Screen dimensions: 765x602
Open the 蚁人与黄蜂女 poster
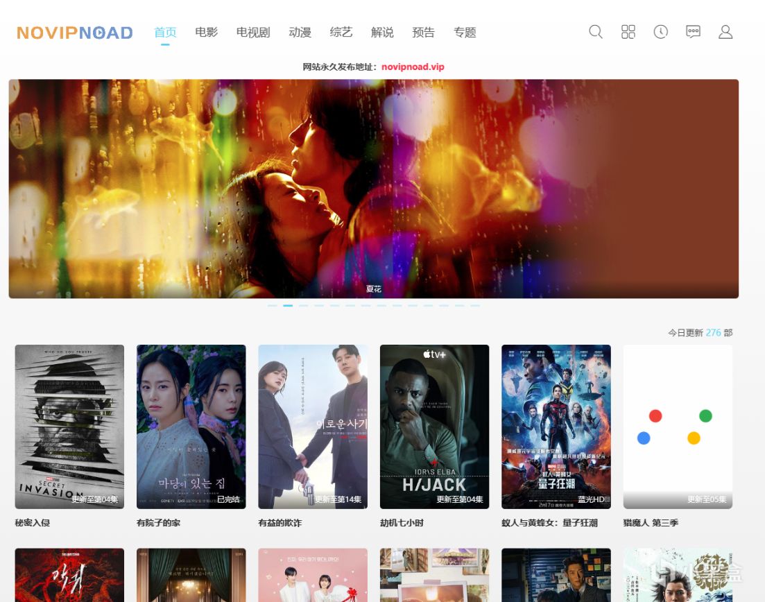(x=556, y=427)
